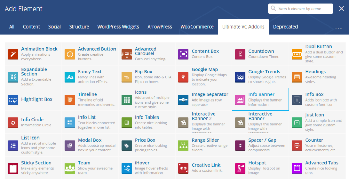
Task: Click the Just Icon green icon
Action: (x=297, y=123)
